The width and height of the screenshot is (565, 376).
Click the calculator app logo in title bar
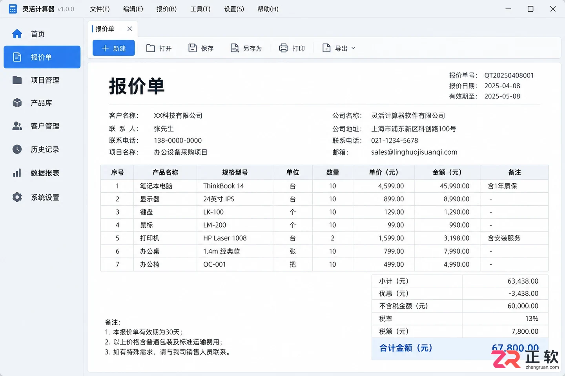coord(13,9)
